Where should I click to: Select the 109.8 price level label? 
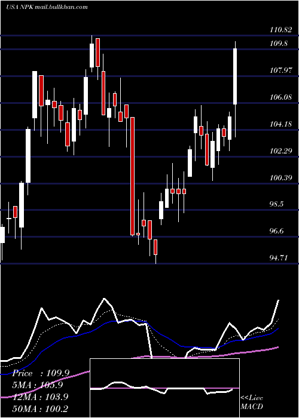[279, 44]
